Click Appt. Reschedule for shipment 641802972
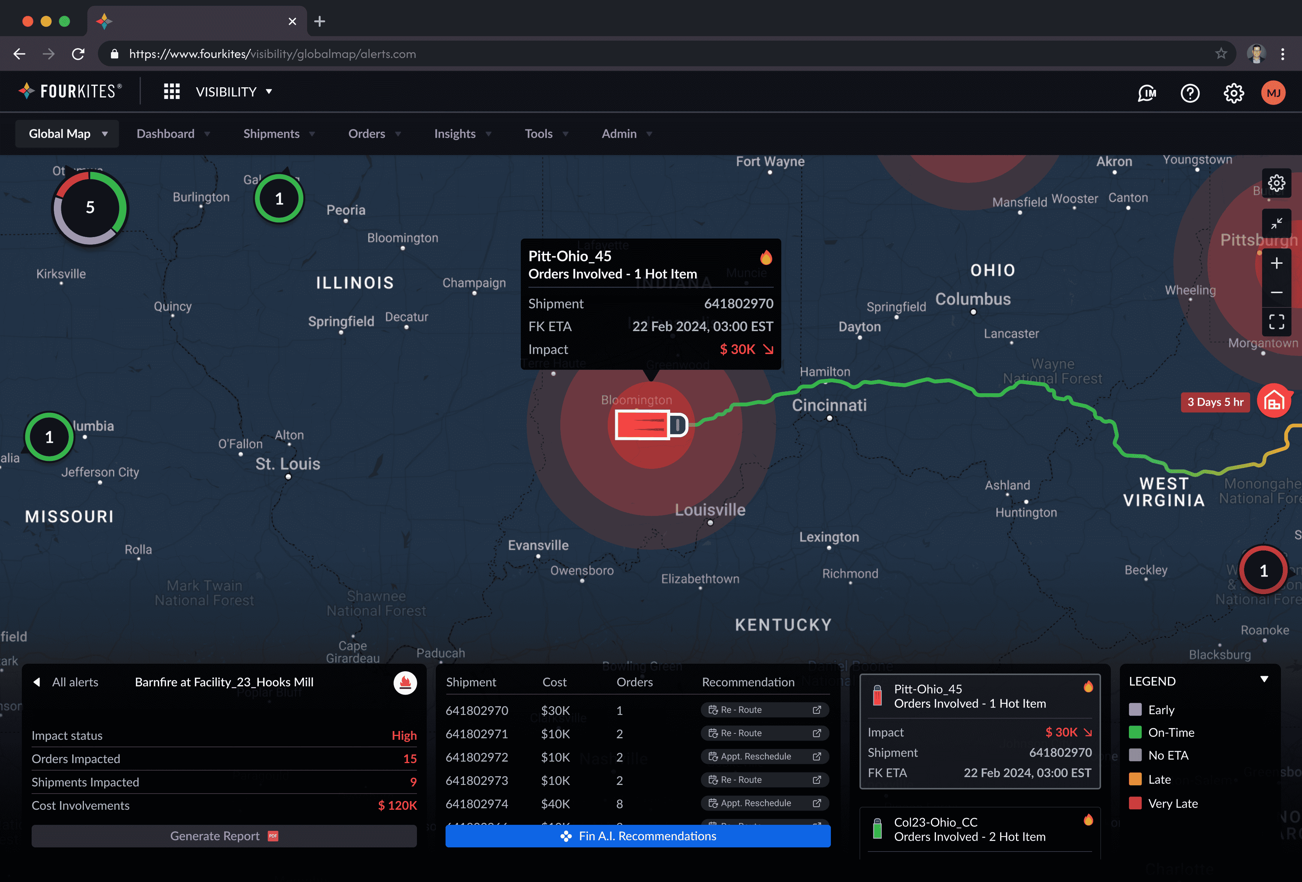1302x882 pixels. coord(765,756)
